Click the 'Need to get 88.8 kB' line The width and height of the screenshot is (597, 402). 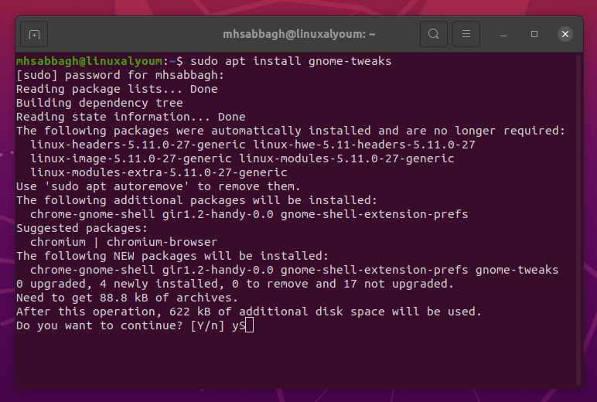tap(128, 298)
